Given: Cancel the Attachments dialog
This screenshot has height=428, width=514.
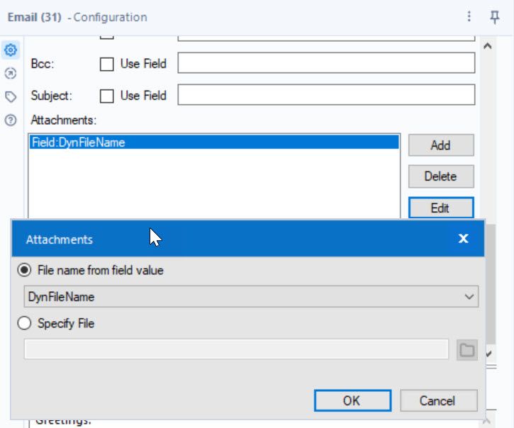Looking at the screenshot, I should point(439,400).
